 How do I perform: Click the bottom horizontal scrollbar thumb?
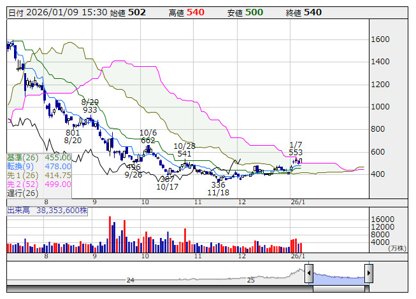click(339, 290)
